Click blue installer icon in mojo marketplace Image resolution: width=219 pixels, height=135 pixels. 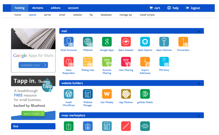pyautogui.click(x=88, y=126)
